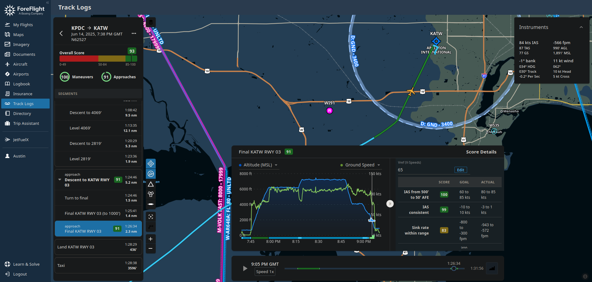Open Maps in sidebar
Viewport: 592px width, 282px height.
coord(25,35)
